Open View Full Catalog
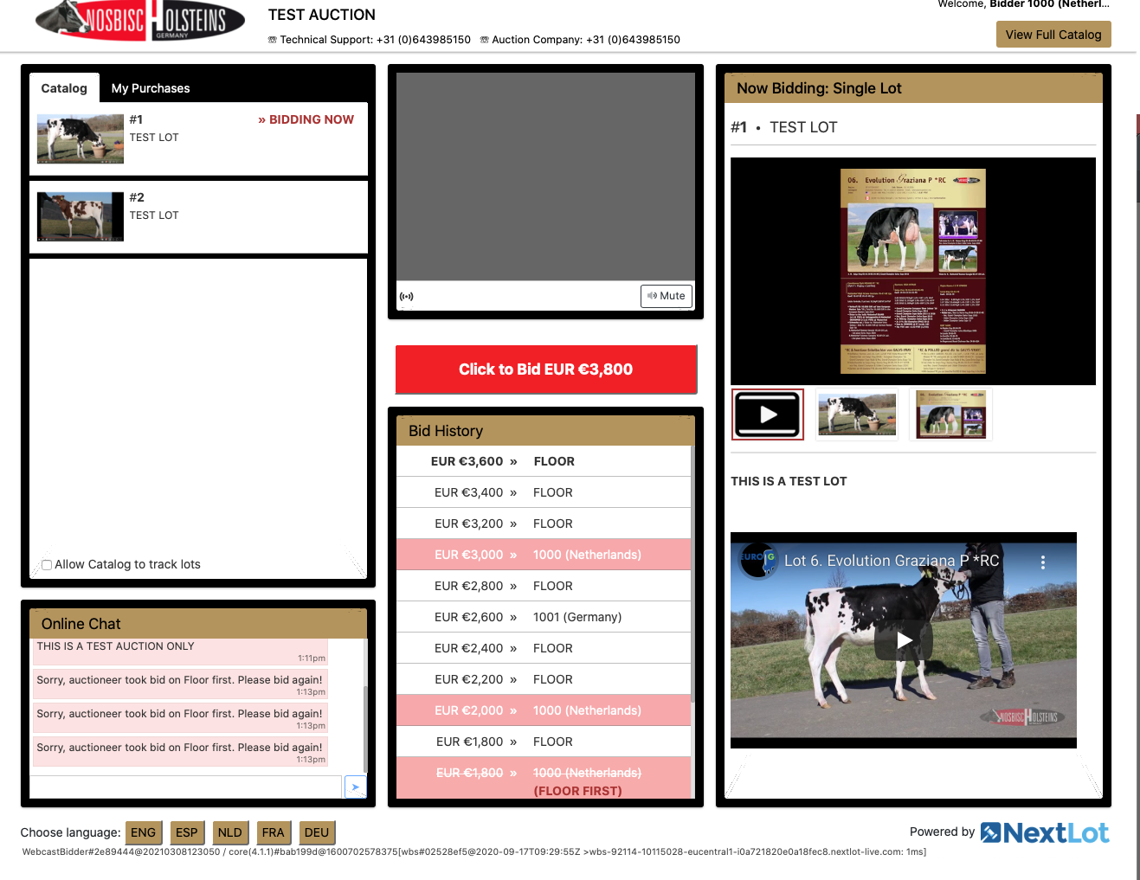The height and width of the screenshot is (880, 1140). pyautogui.click(x=1053, y=35)
